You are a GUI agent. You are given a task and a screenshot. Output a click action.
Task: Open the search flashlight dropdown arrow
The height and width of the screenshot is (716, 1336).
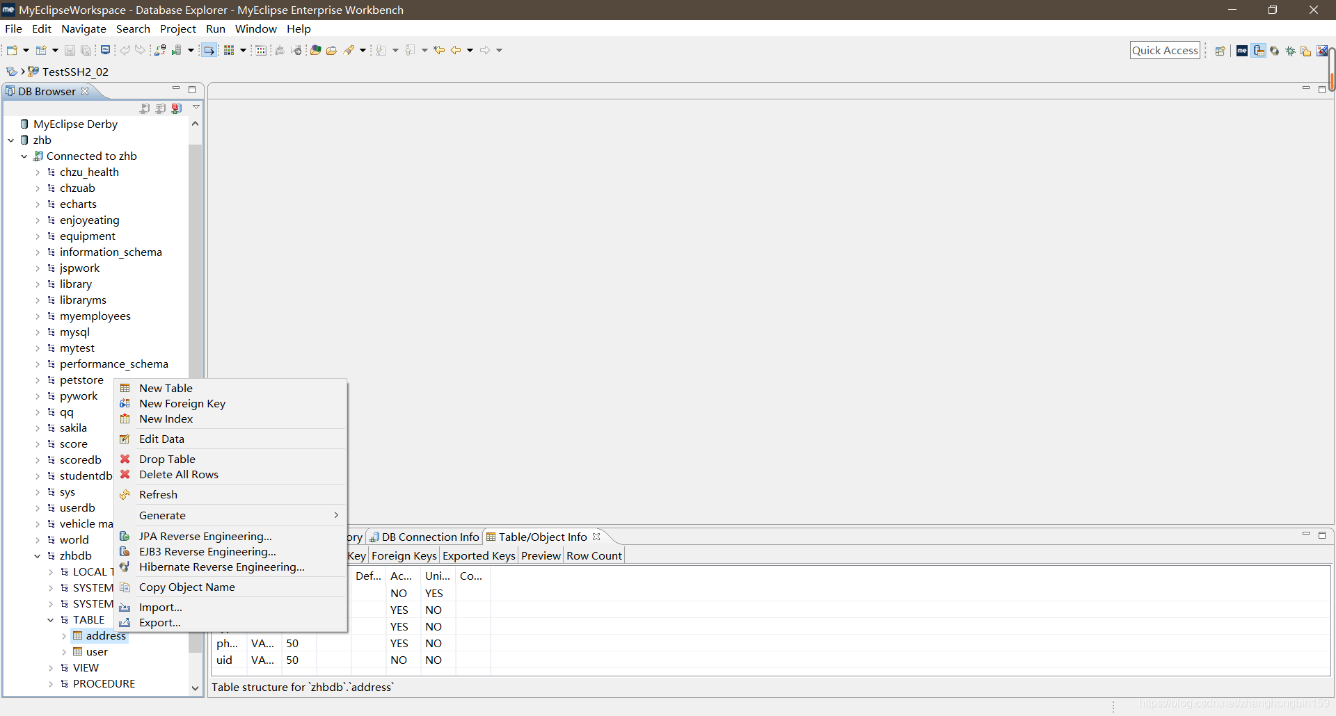click(363, 50)
